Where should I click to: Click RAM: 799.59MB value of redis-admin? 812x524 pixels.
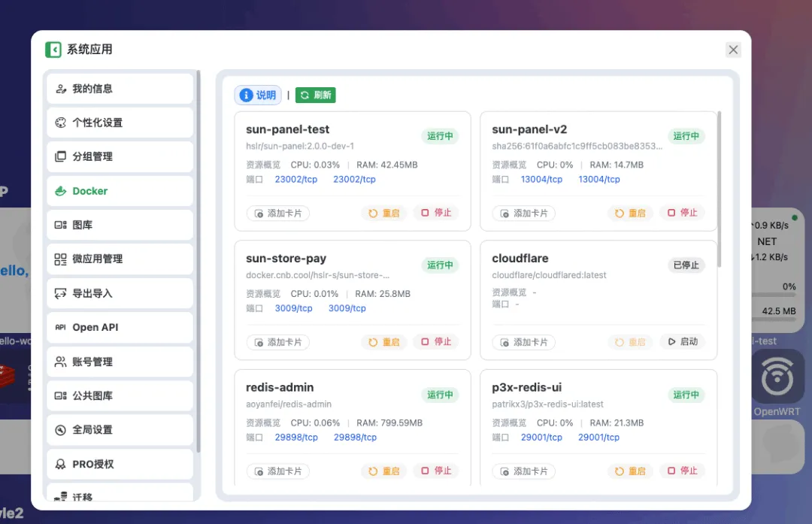click(389, 423)
